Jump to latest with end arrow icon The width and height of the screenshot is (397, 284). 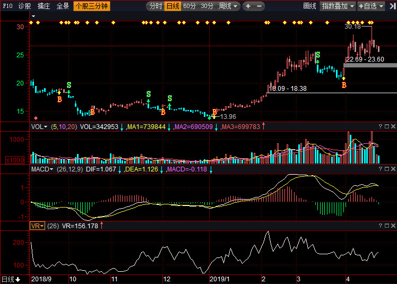[x=392, y=6]
